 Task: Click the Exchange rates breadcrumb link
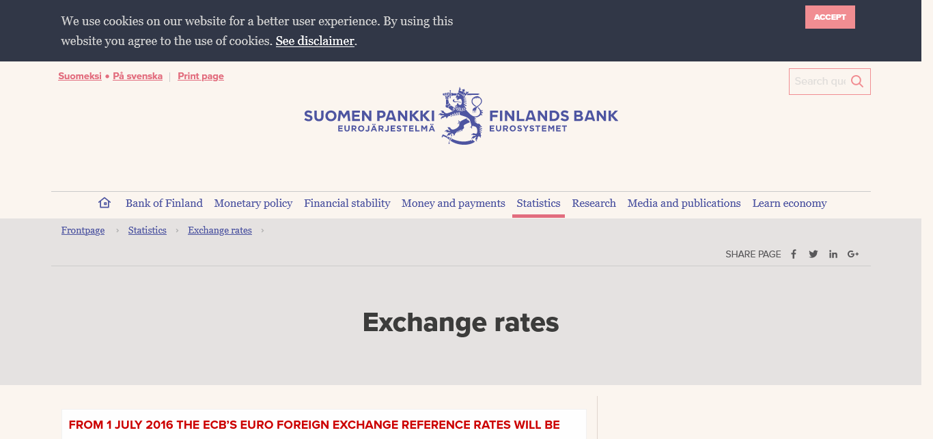[220, 231]
